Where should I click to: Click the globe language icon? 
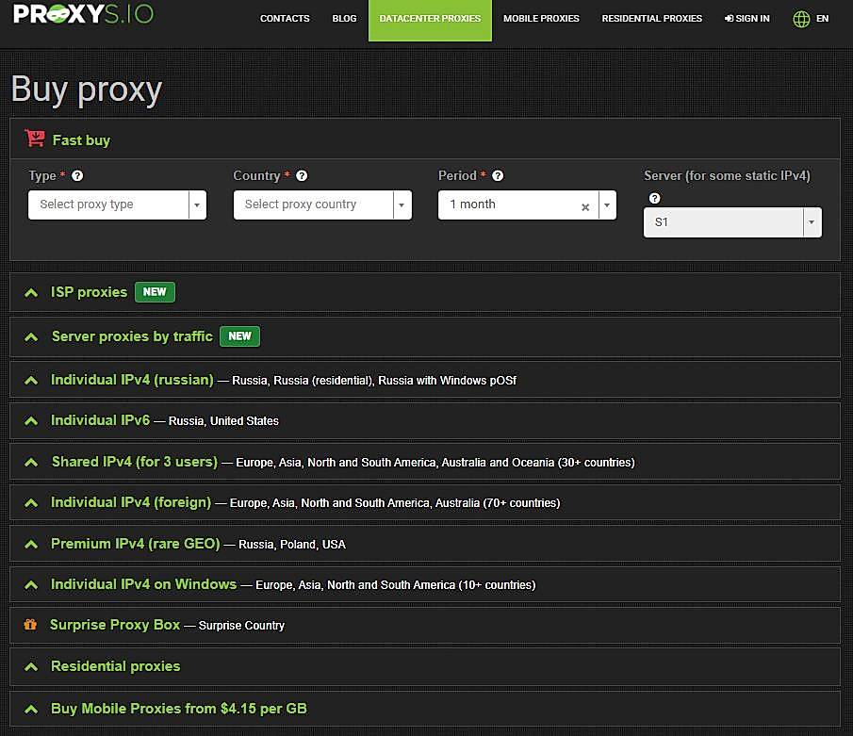(801, 19)
